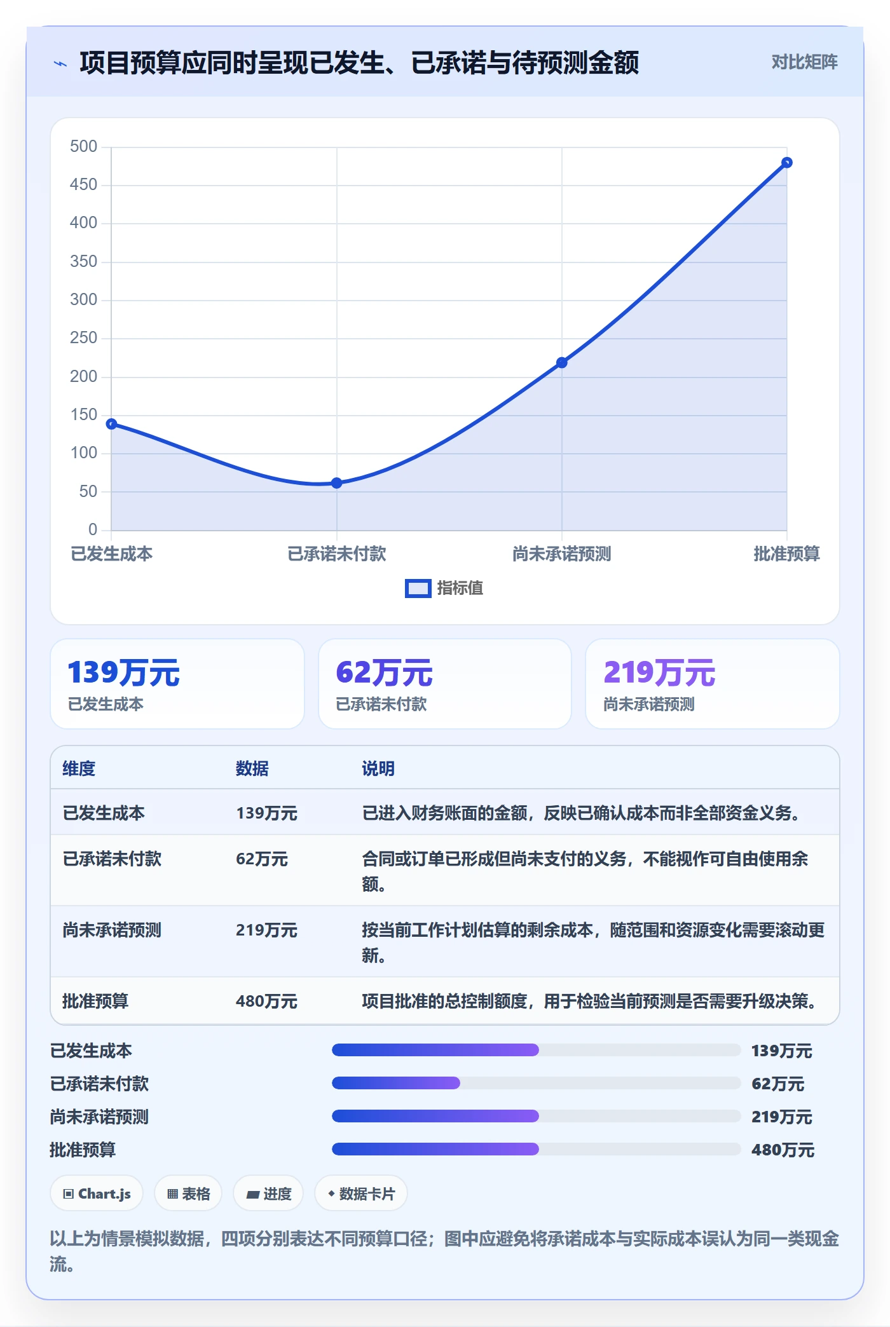Click the 219万元 table cell

click(x=266, y=930)
